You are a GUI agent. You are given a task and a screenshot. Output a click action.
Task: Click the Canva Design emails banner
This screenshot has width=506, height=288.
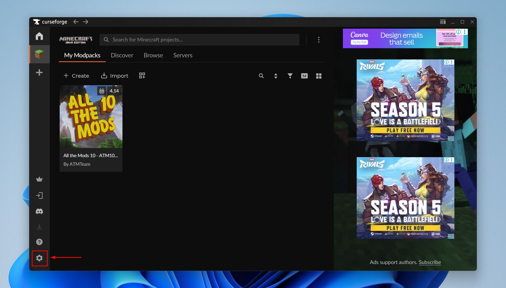click(405, 38)
